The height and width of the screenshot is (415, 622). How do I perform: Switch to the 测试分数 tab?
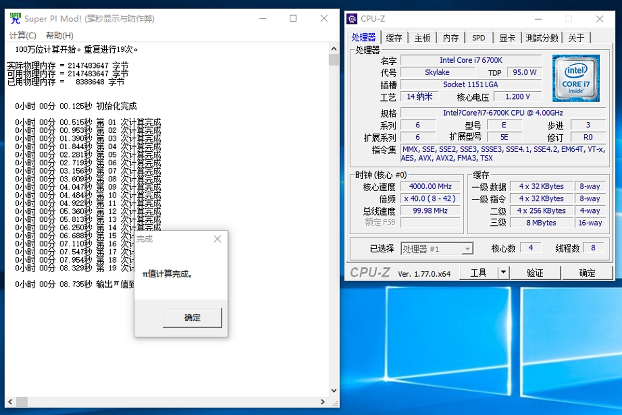[542, 37]
